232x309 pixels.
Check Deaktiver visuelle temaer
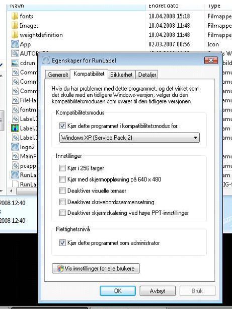62,191
